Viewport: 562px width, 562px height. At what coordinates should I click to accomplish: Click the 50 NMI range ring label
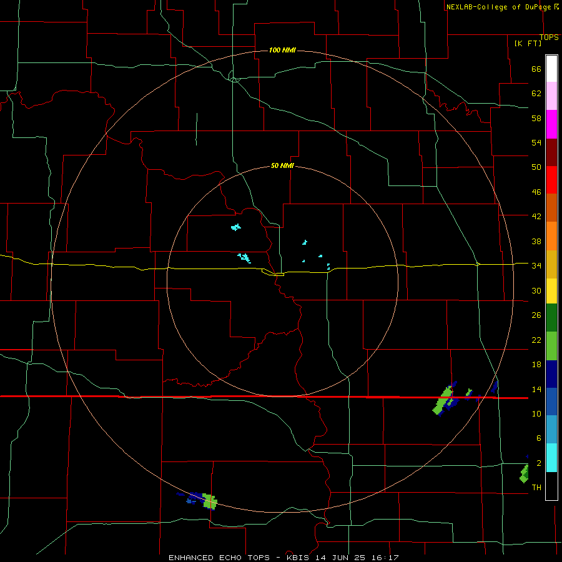tap(282, 165)
